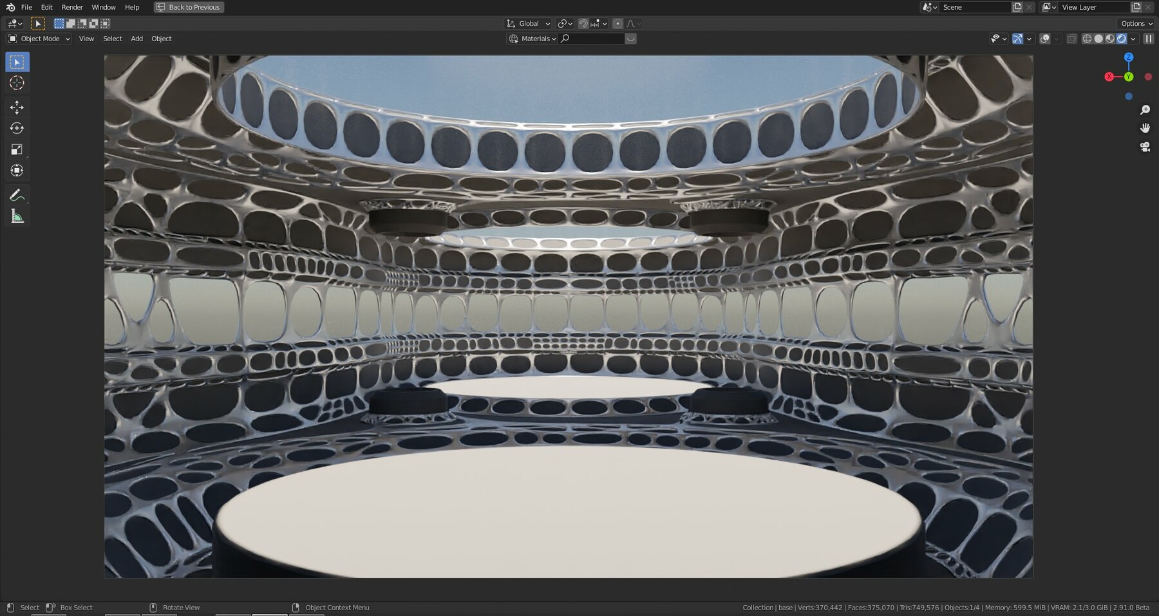
Task: Open the Object Mode dropdown
Action: click(39, 39)
